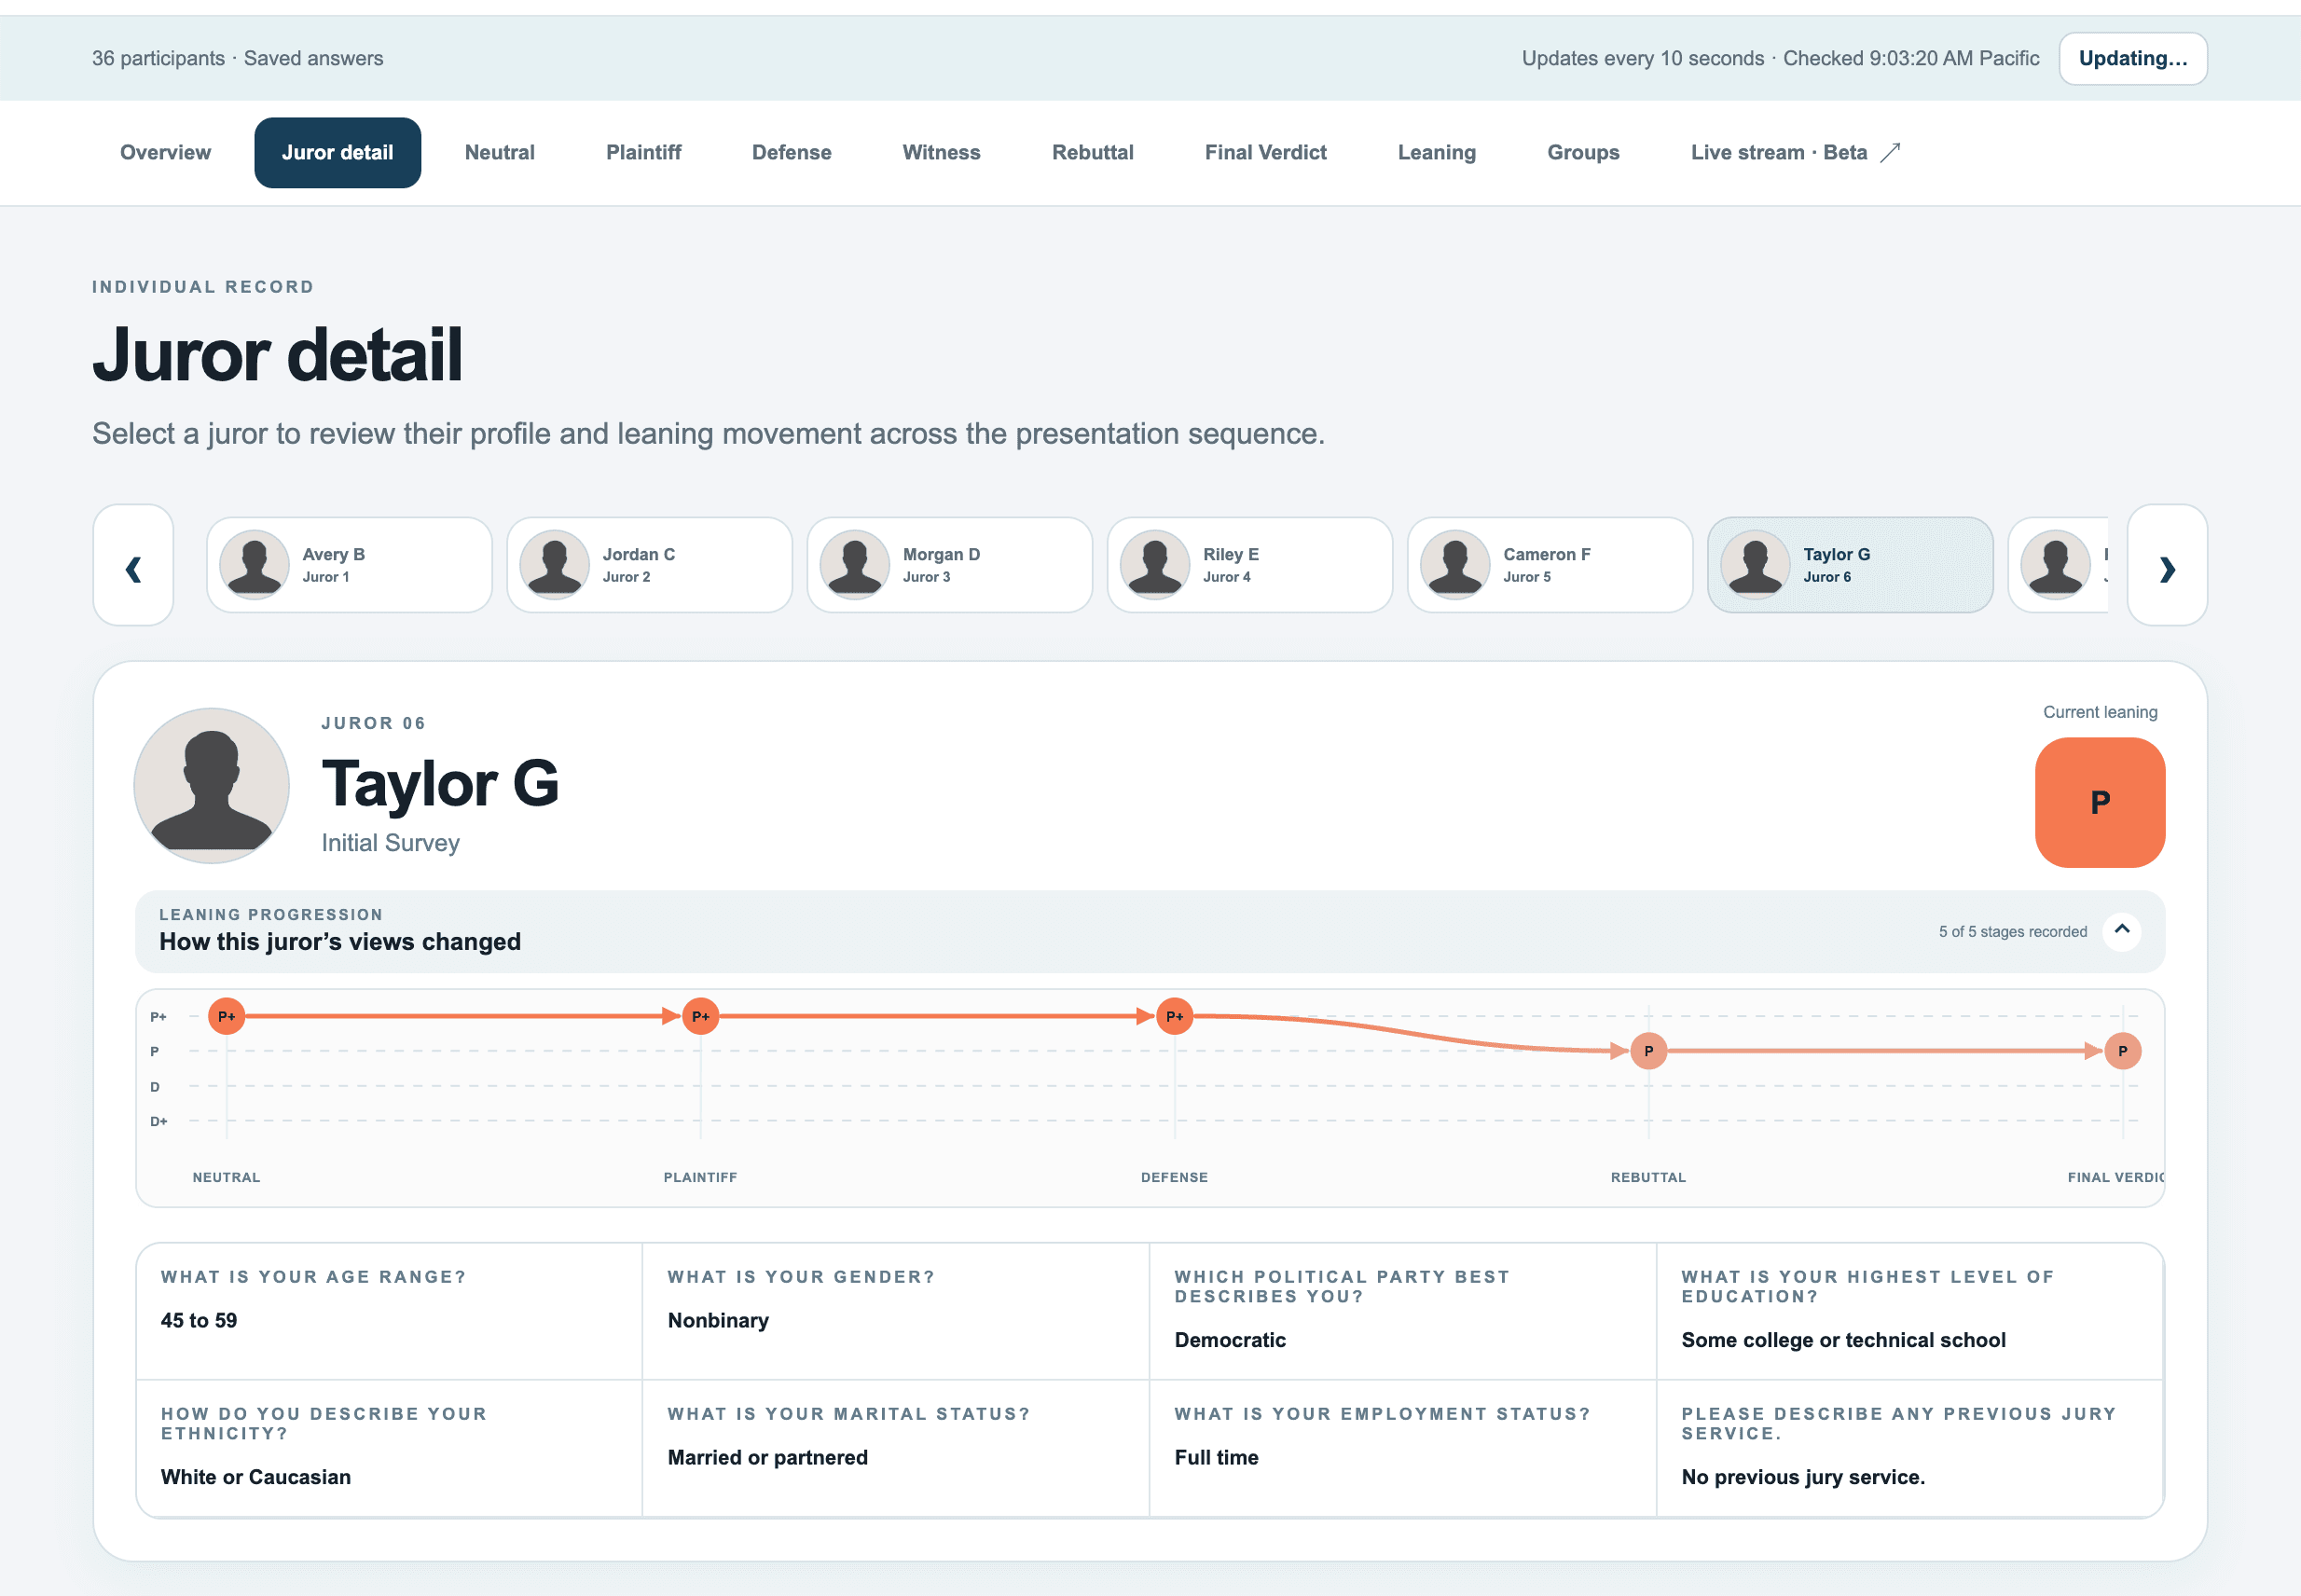Open the Final Verdict tab

coord(1265,152)
